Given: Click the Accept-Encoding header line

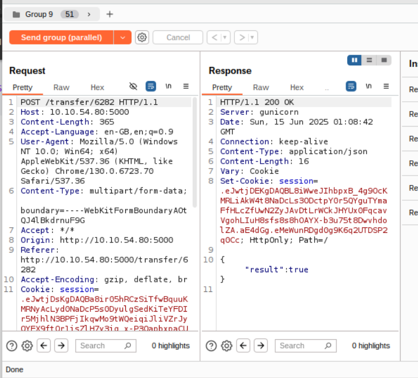Looking at the screenshot, I should [x=104, y=280].
